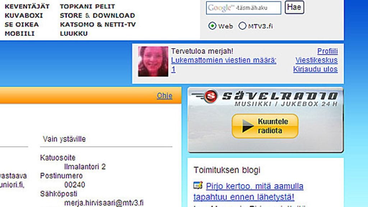
Task: Open the Viestikeskus message center link
Action: pos(316,60)
